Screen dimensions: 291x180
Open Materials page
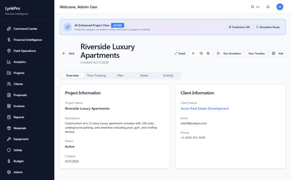[x=19, y=128]
